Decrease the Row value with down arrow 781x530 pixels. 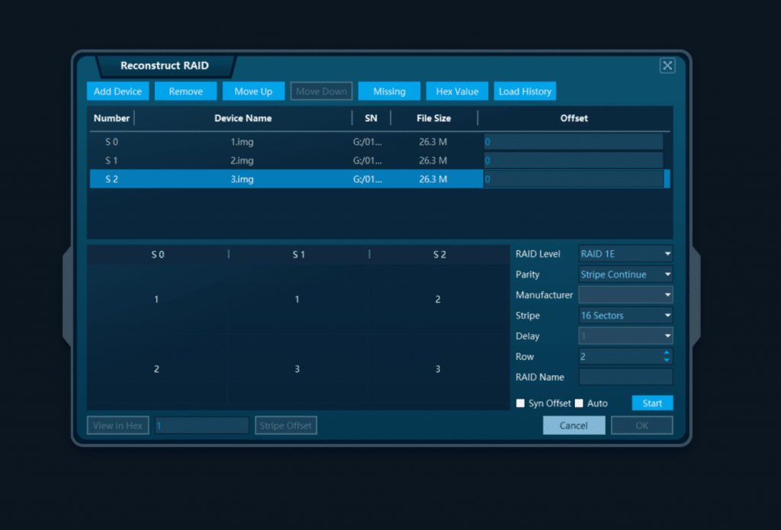[x=667, y=360]
